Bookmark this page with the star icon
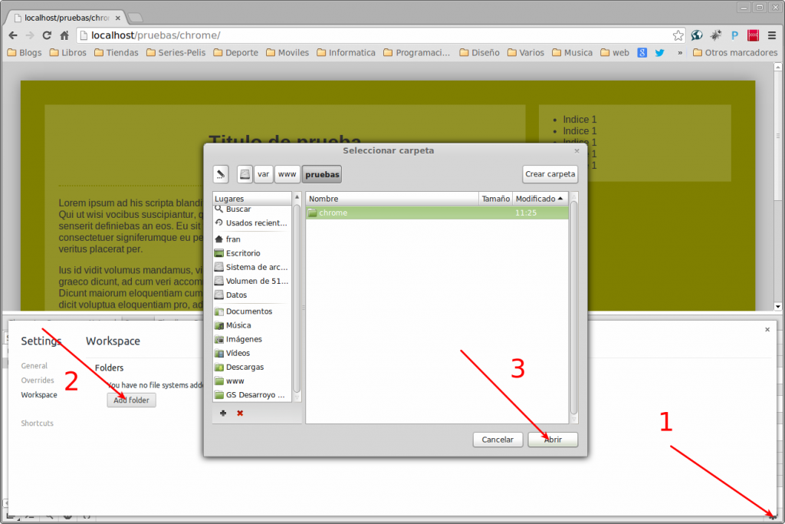 (x=678, y=35)
